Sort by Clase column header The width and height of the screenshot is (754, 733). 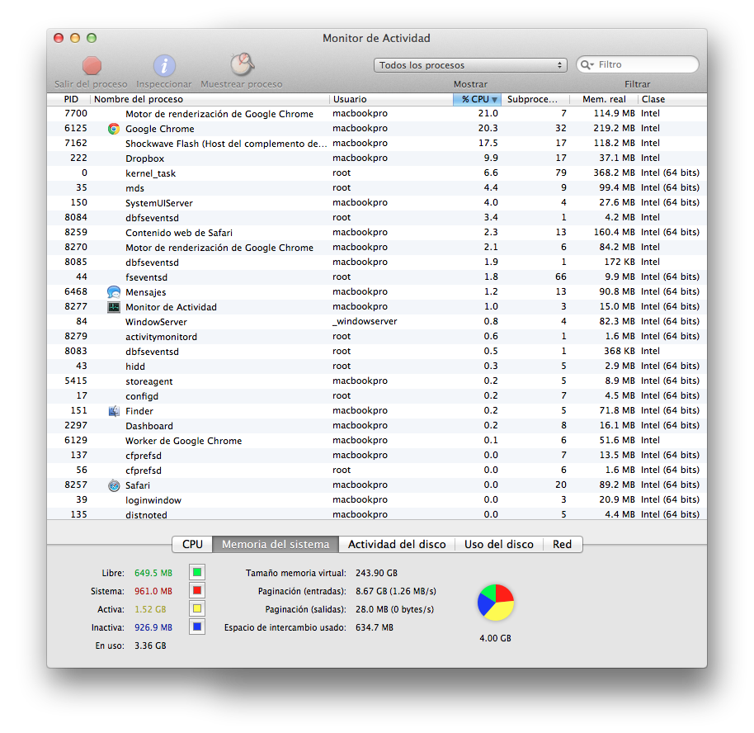coord(672,99)
